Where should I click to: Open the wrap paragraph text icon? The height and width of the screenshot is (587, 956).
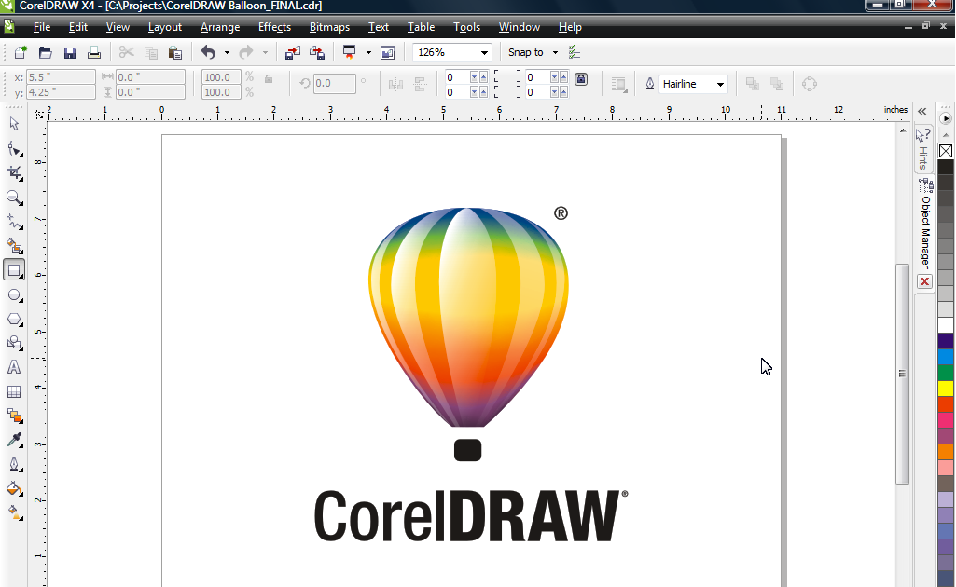(619, 85)
